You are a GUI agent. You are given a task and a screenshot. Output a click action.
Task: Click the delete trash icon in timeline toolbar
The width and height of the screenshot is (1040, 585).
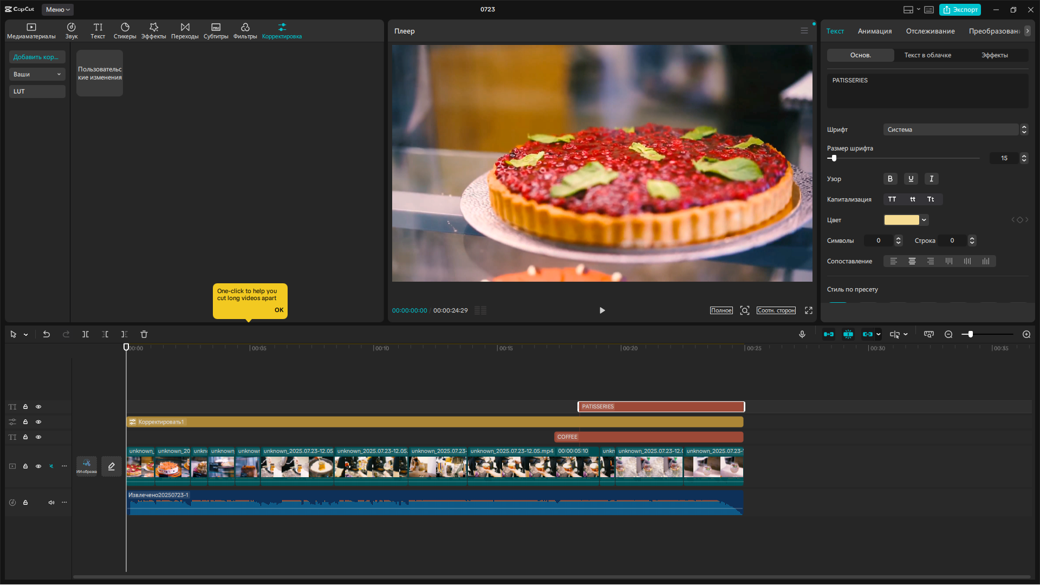(x=144, y=334)
